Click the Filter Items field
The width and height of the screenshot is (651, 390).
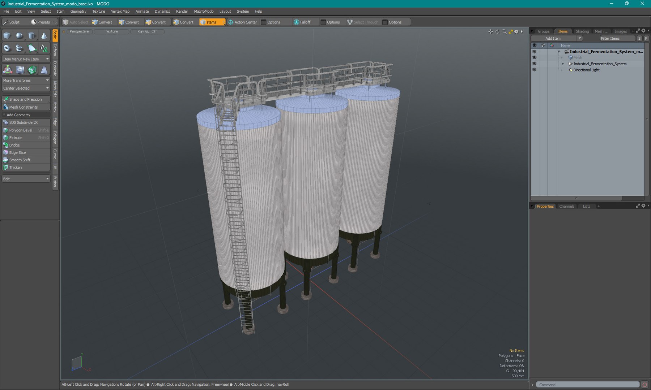point(617,38)
